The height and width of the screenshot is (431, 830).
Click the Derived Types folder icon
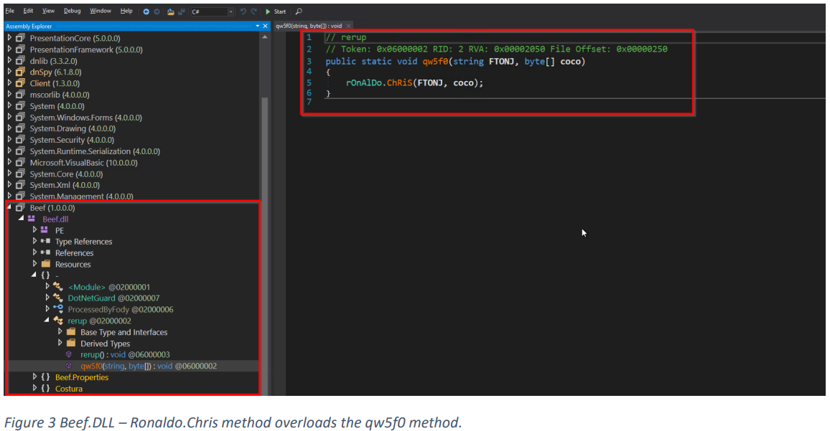point(71,344)
